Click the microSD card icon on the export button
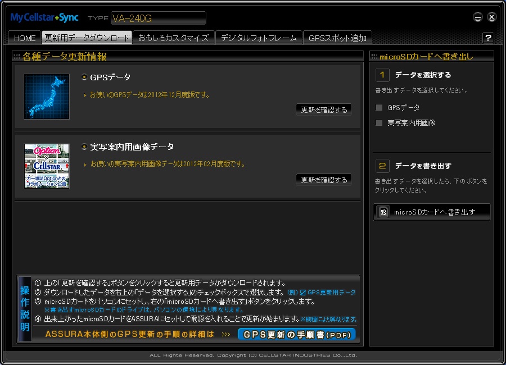 coord(383,212)
